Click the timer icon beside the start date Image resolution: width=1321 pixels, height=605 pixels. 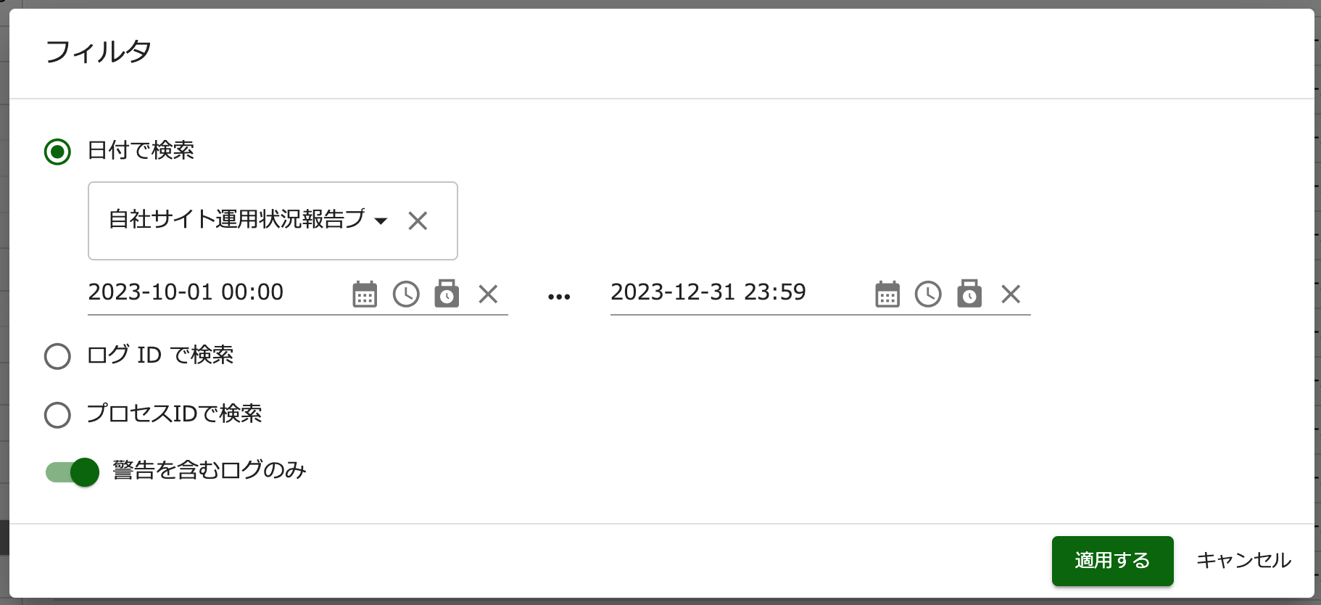[447, 295]
